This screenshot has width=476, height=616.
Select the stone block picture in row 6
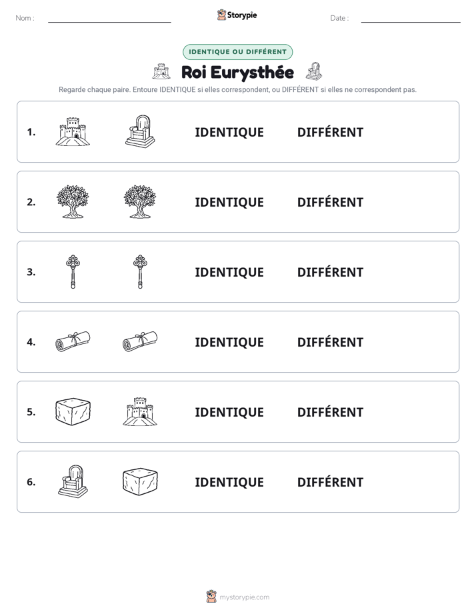click(140, 481)
